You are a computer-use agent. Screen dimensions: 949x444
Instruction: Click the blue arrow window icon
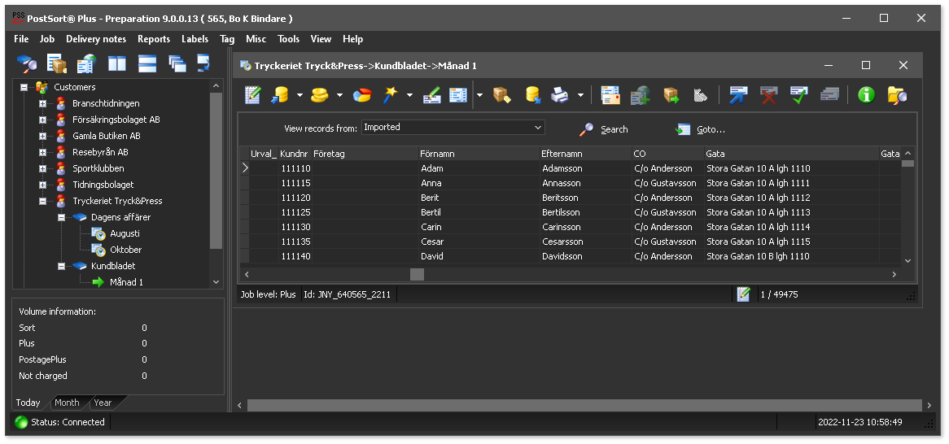coord(738,95)
